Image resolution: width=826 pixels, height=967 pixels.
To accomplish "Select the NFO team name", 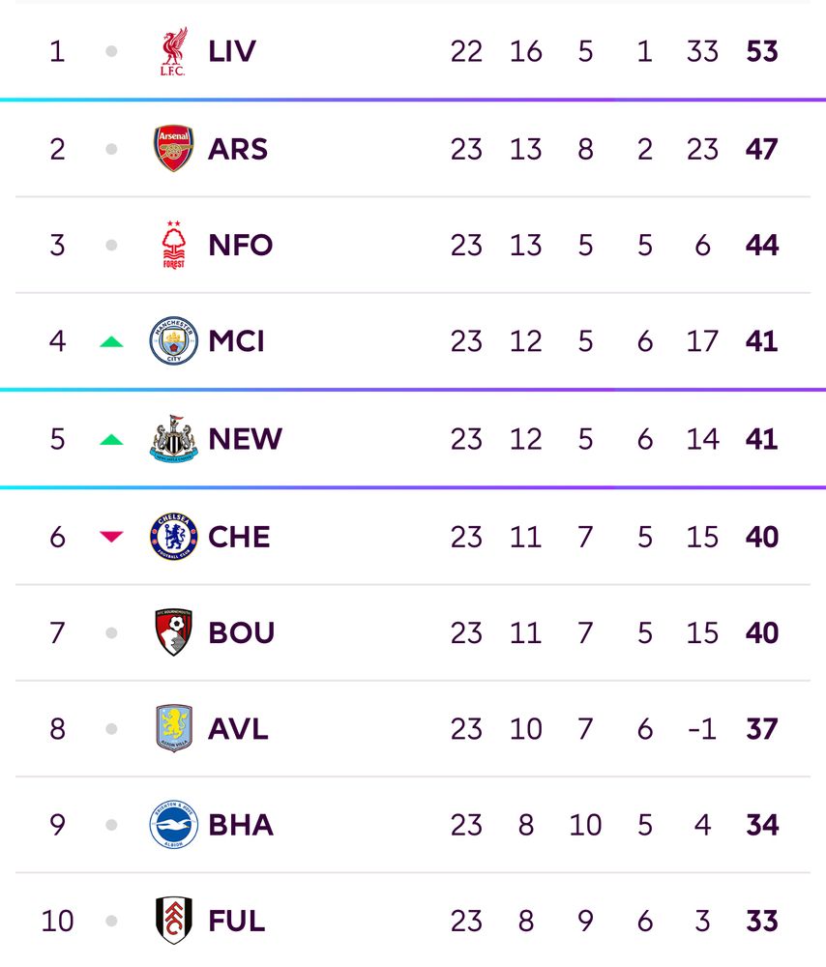I will [241, 245].
